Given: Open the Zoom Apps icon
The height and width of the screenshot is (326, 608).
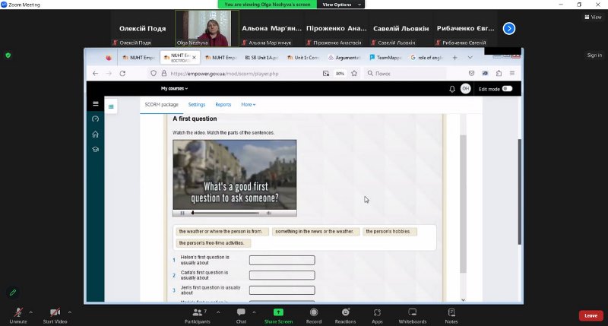Looking at the screenshot, I should point(377,312).
